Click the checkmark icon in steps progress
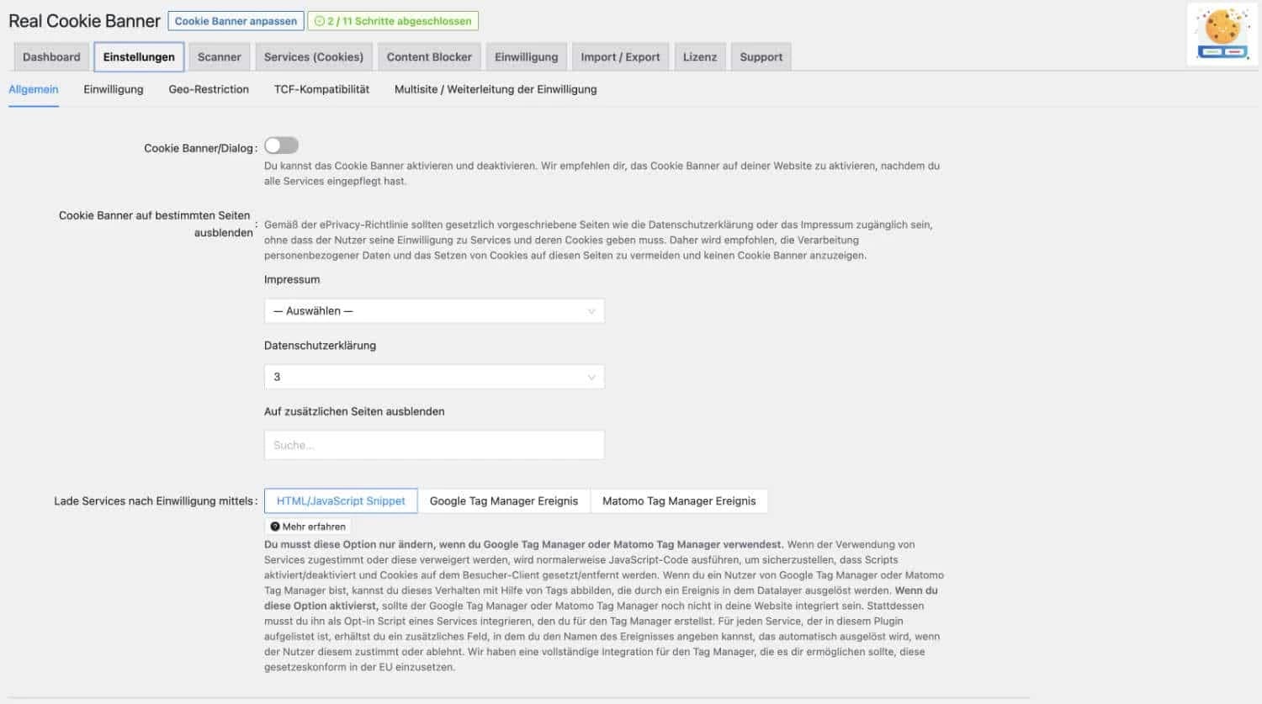Image resolution: width=1262 pixels, height=704 pixels. (x=319, y=21)
